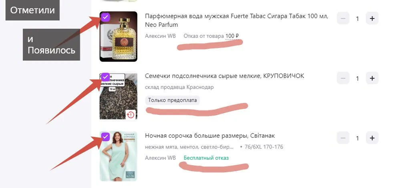
Task: Click the night shirt size 76/6XL text
Action: coord(264,147)
